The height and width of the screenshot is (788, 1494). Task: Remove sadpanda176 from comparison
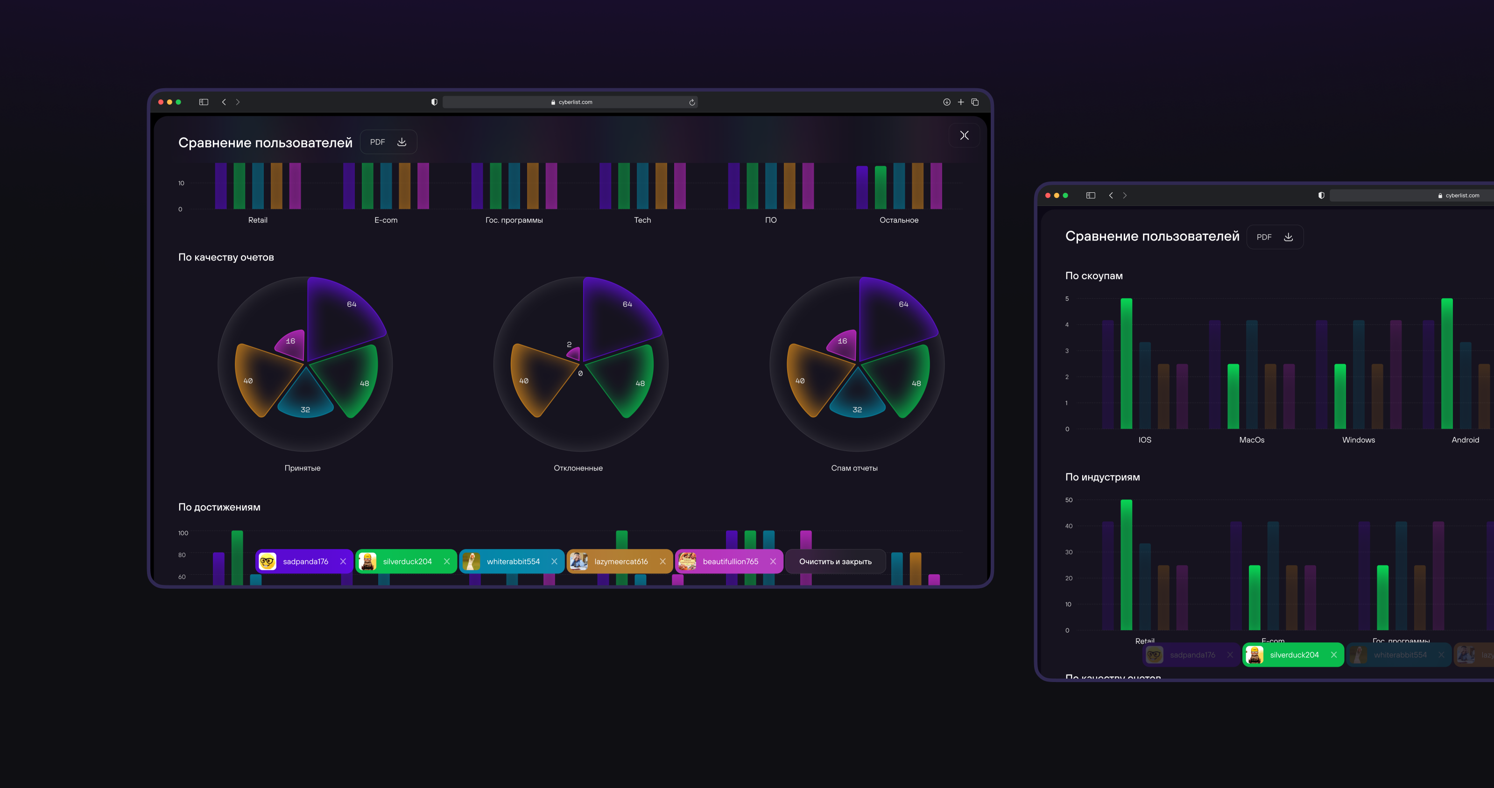pyautogui.click(x=343, y=561)
